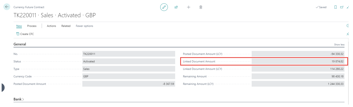The width and height of the screenshot is (353, 107).
Task: Open the New menu tab
Action: 19,26
